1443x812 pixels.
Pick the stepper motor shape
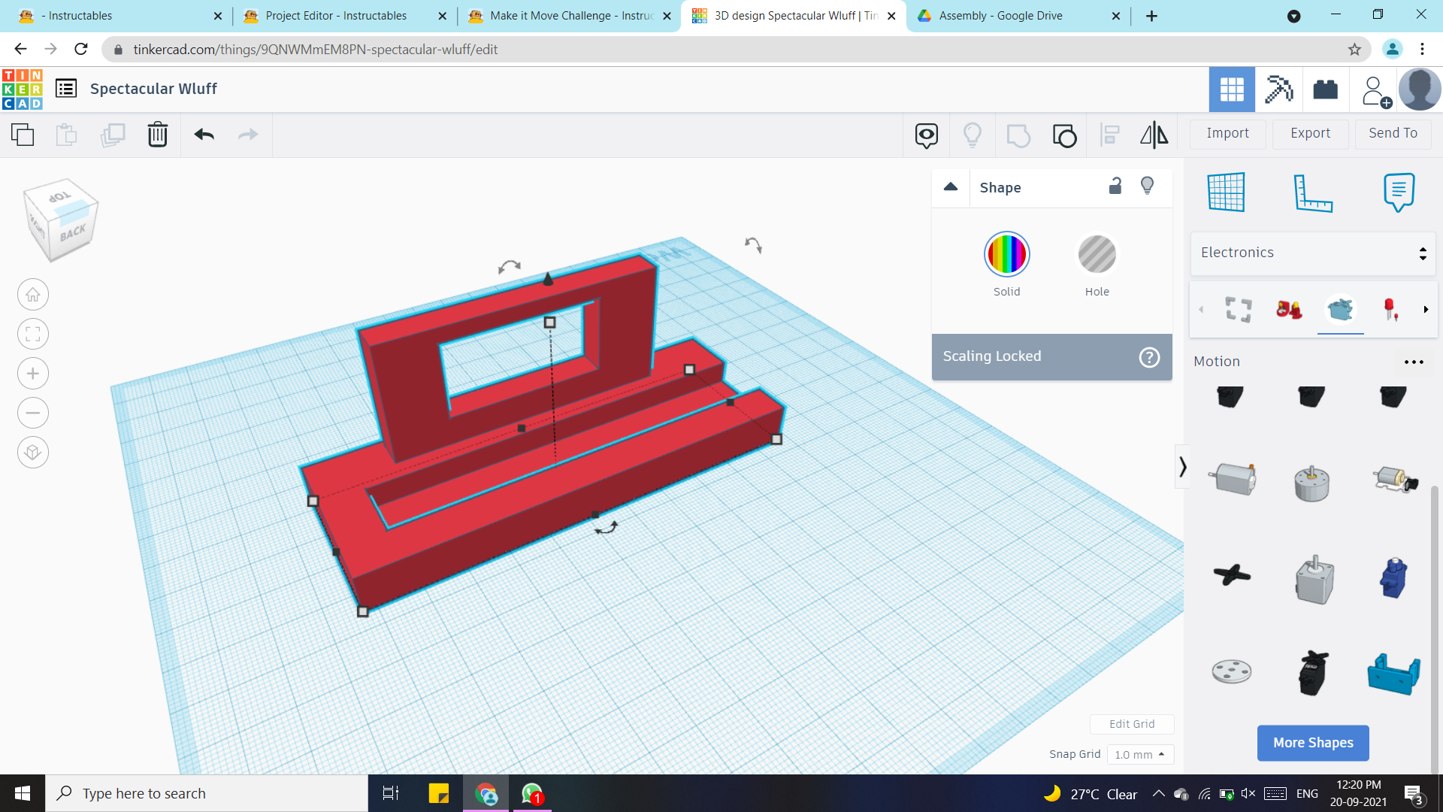click(x=1314, y=580)
